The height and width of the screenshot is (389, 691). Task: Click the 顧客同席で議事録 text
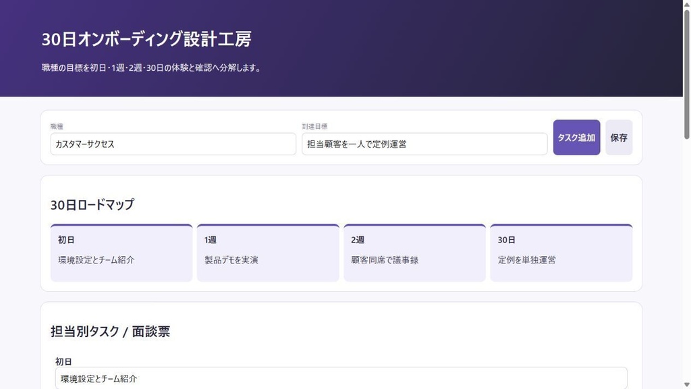tap(385, 260)
